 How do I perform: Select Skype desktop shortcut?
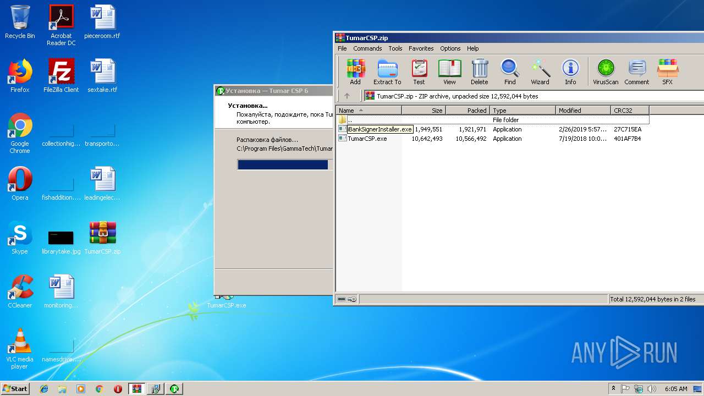20,238
